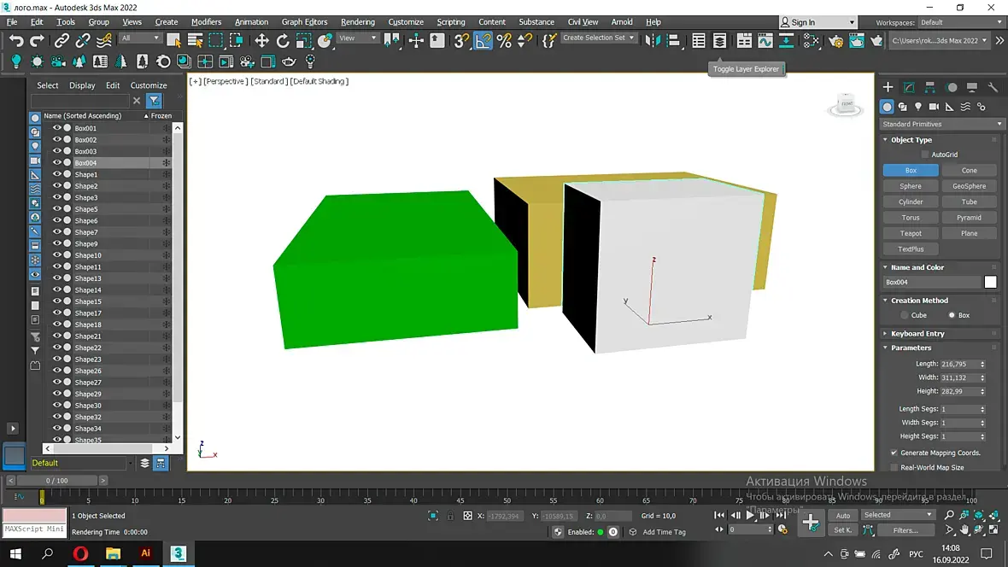Toggle the Layer Explorer icon
Viewport: 1008px width, 567px height.
pos(719,40)
